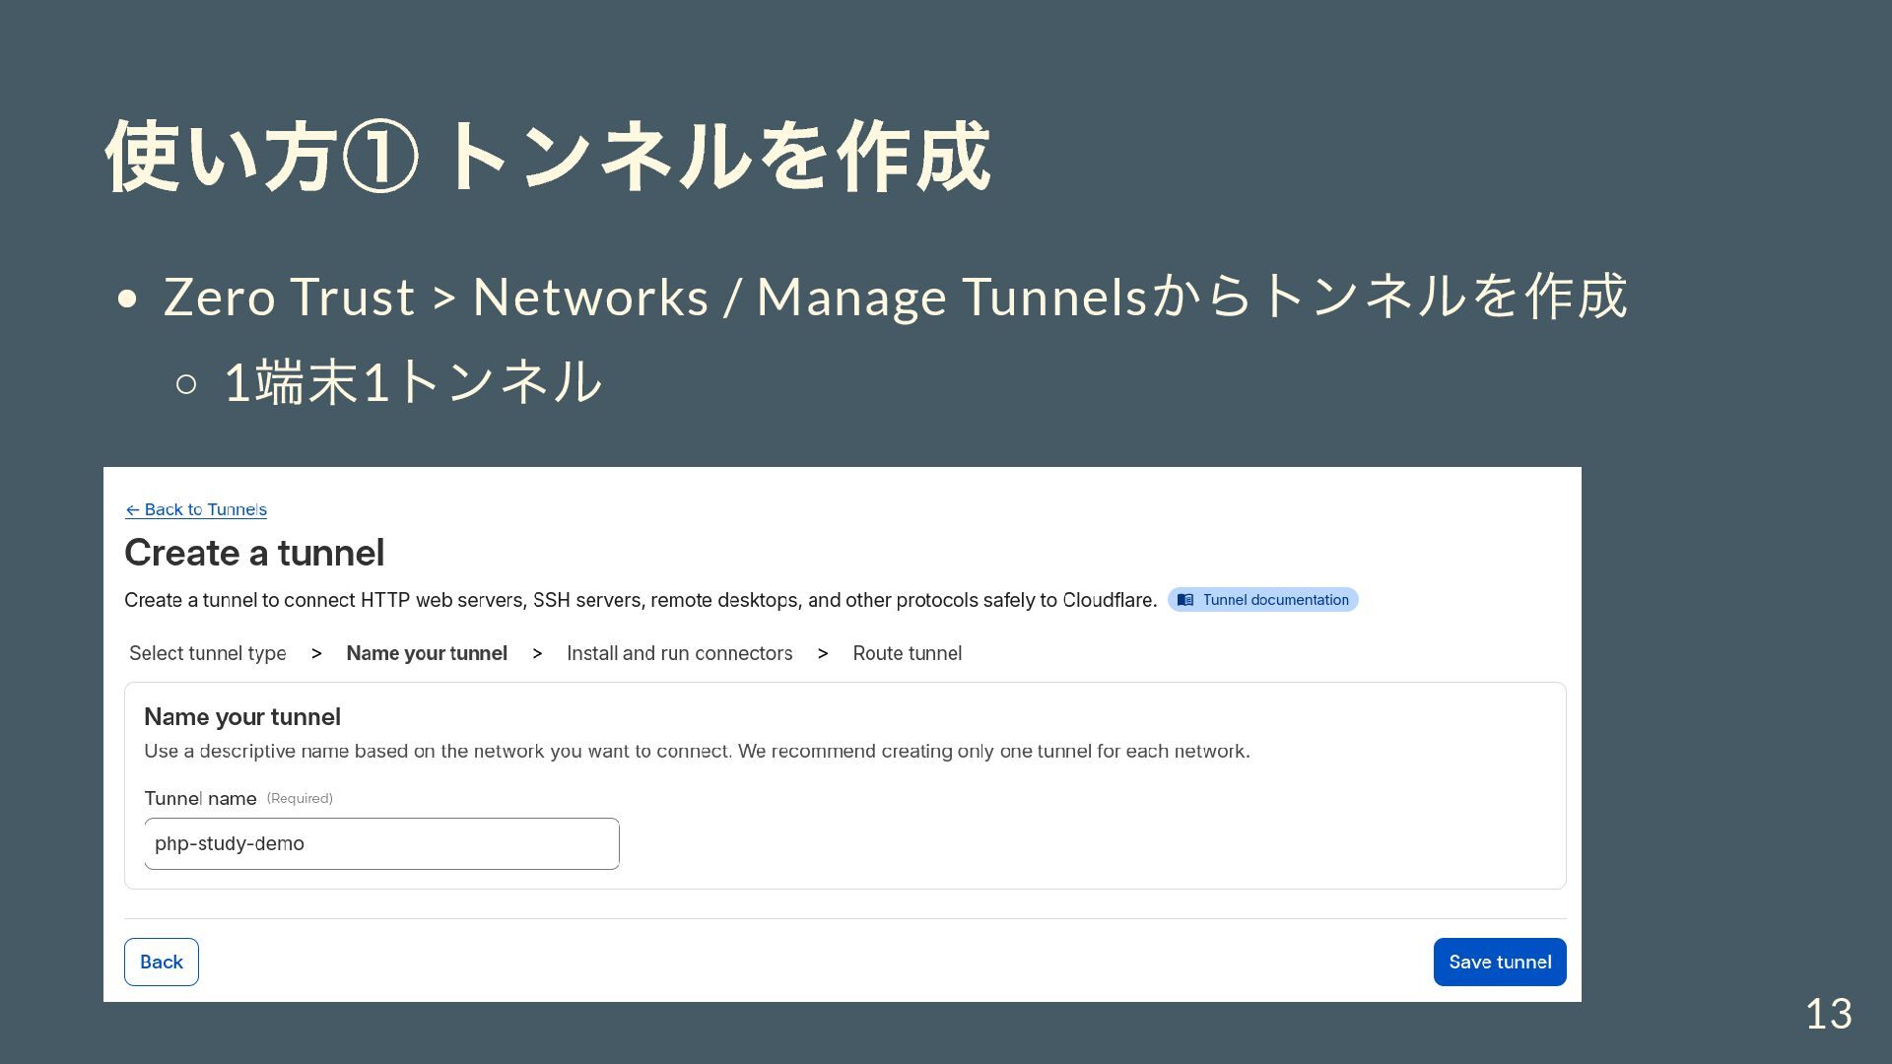Click the slide title 使い方① トンネルを作成
The width and height of the screenshot is (1892, 1064).
547,156
